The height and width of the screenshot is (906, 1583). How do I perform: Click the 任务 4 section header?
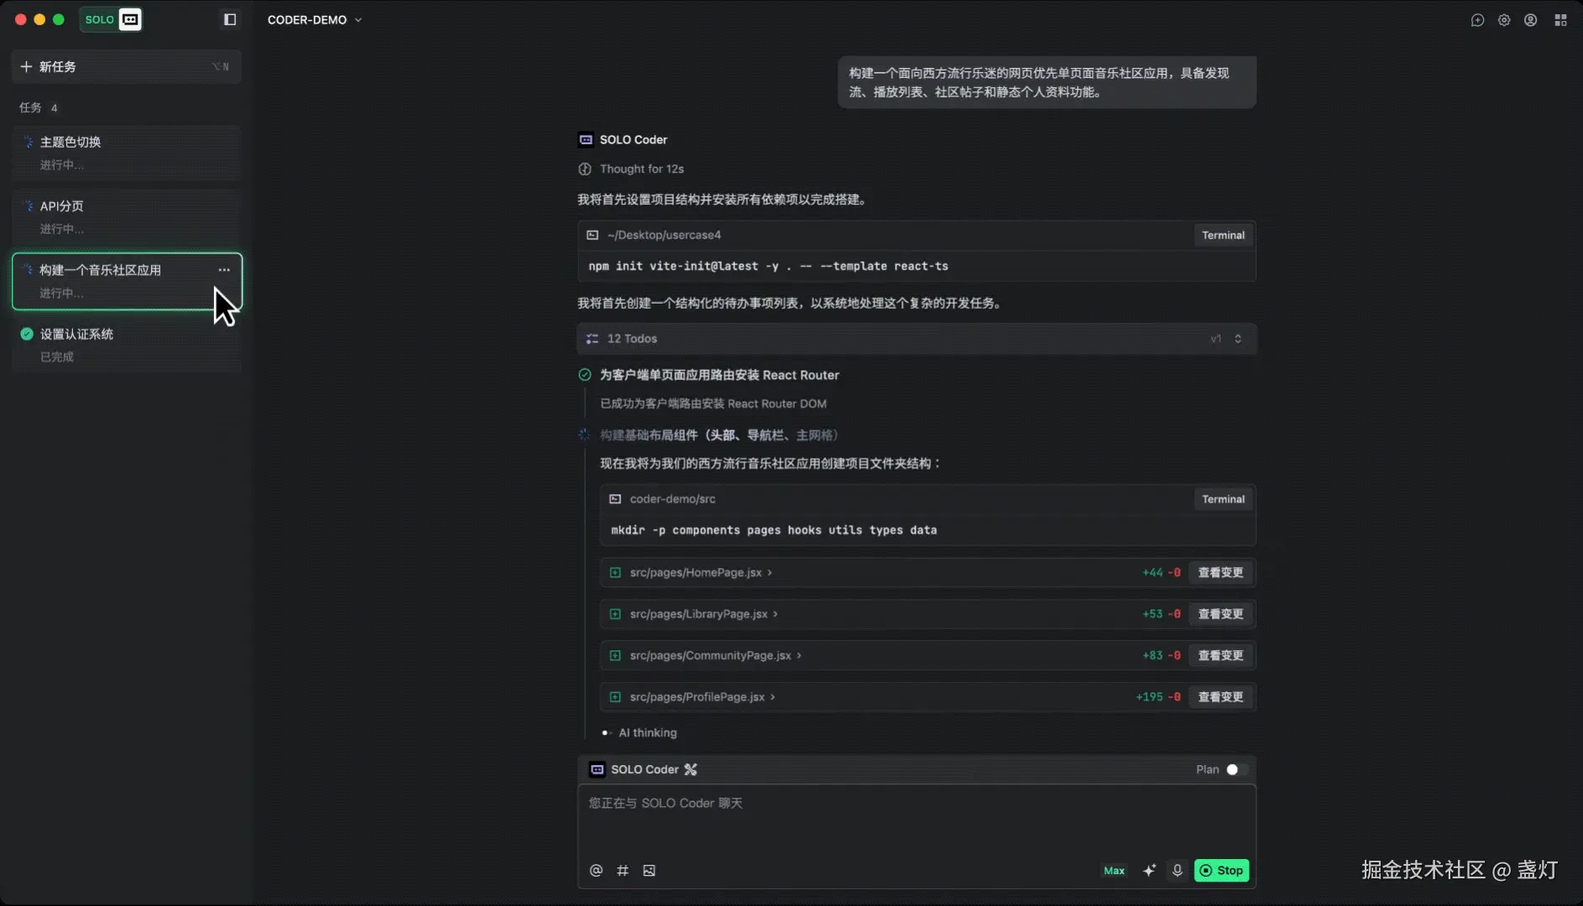pos(39,108)
